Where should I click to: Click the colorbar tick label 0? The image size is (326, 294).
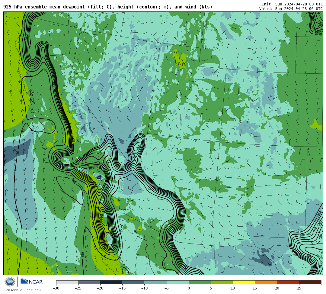coord(189,288)
